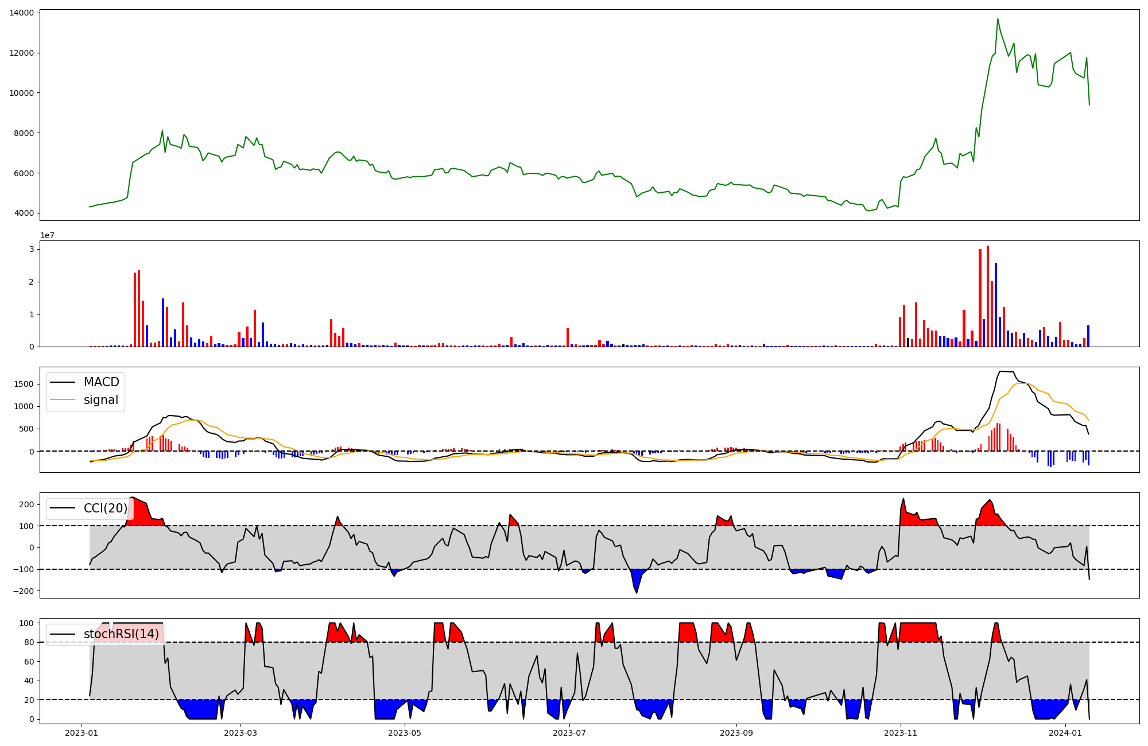The width and height of the screenshot is (1148, 746).
Task: Click the 14000 price axis tick label
Action: 21,13
